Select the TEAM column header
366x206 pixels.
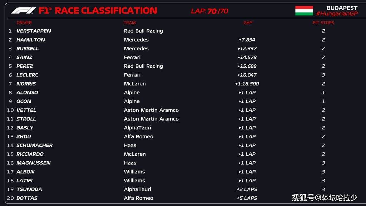point(130,23)
